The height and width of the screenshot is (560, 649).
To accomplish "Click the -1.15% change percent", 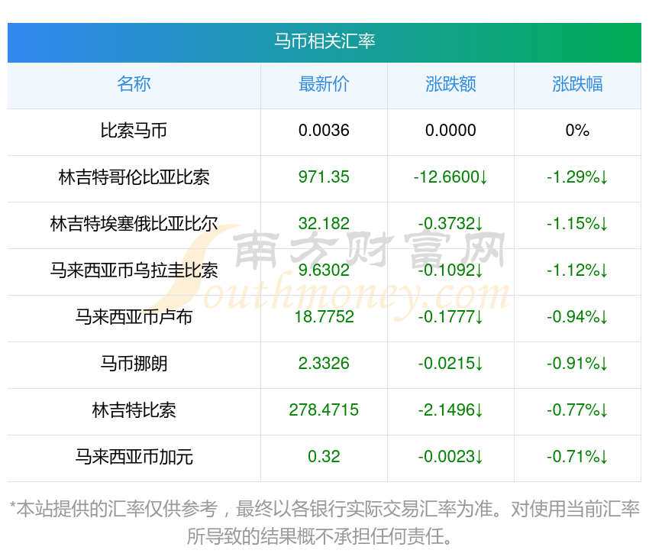I will point(577,224).
